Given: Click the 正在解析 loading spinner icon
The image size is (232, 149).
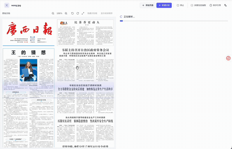Looking at the screenshot, I should click(x=121, y=17).
